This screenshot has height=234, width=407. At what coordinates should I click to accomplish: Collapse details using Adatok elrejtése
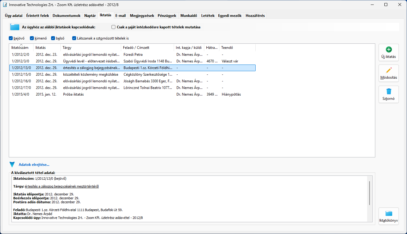pyautogui.click(x=34, y=165)
